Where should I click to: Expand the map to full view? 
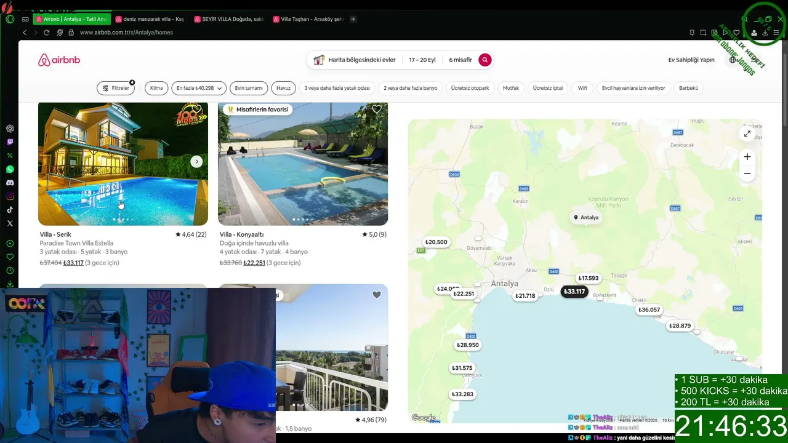[747, 134]
